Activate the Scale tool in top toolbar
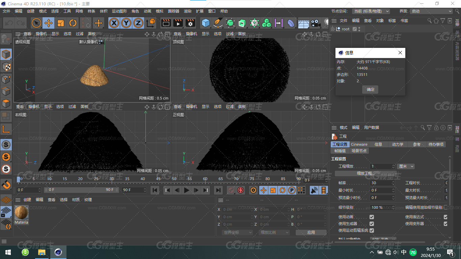This screenshot has height=259, width=461. point(61,23)
